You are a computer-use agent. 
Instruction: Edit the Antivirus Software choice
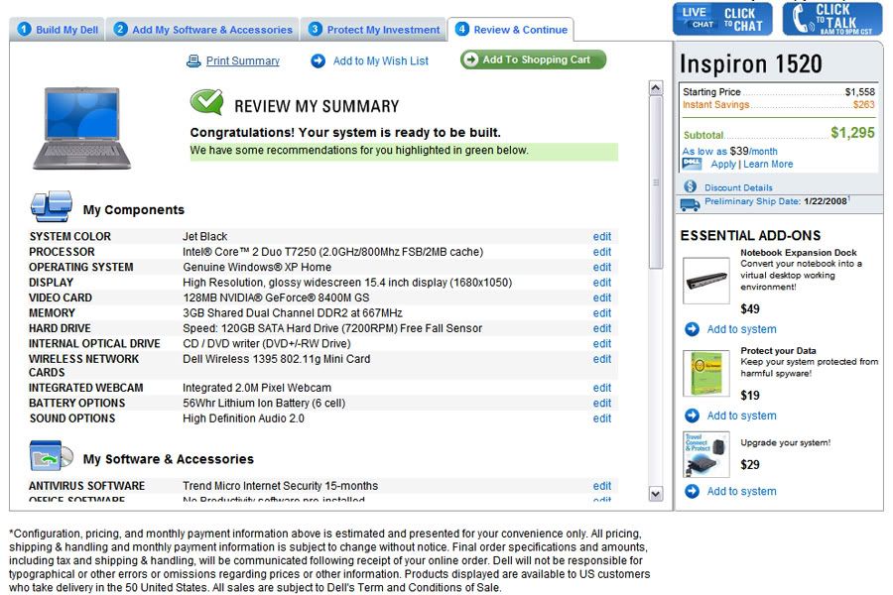(x=602, y=486)
